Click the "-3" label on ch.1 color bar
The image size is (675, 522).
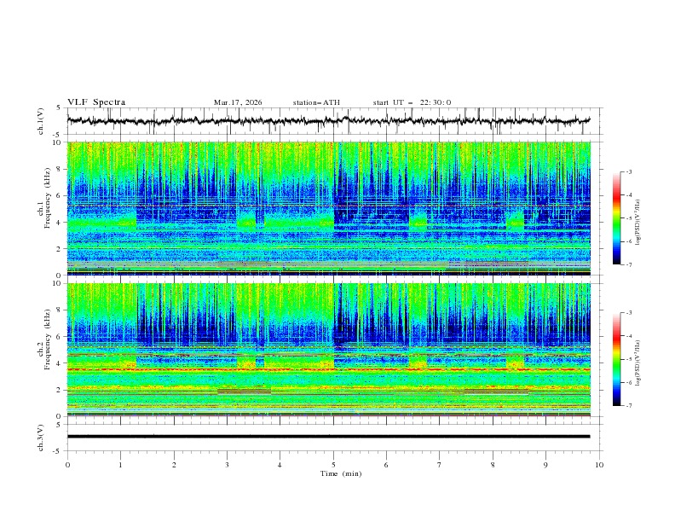click(x=628, y=171)
